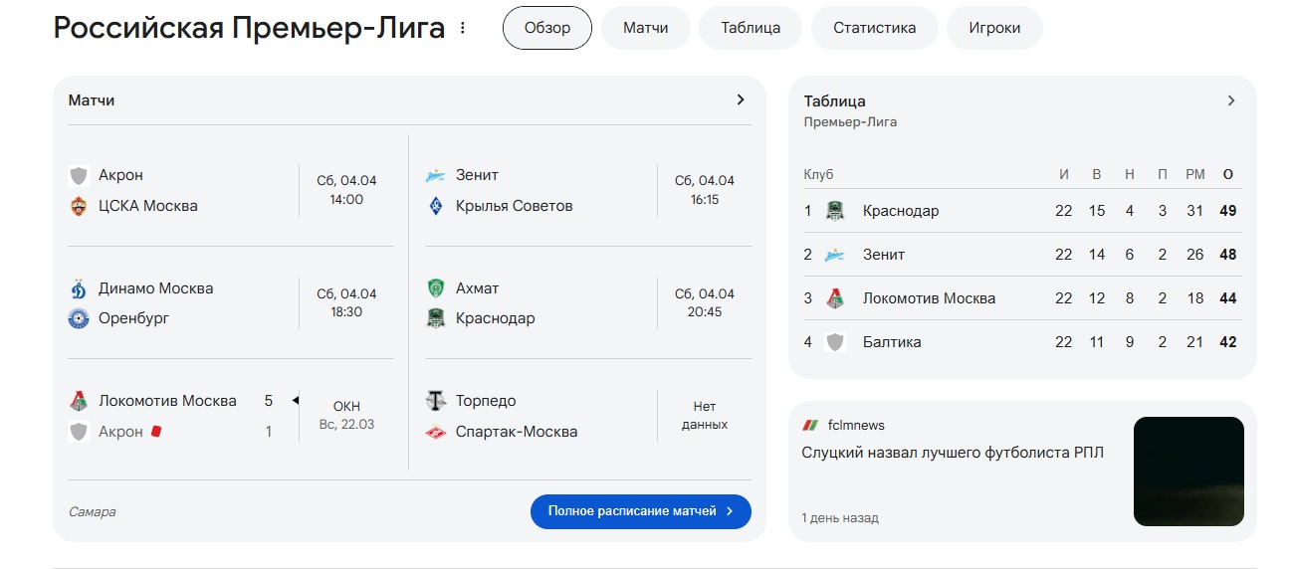Click the Матчи card heading
This screenshot has width=1294, height=569.
point(92,100)
